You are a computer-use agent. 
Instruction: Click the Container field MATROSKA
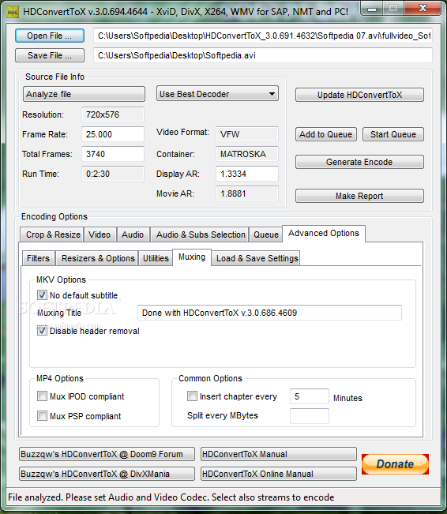247,154
